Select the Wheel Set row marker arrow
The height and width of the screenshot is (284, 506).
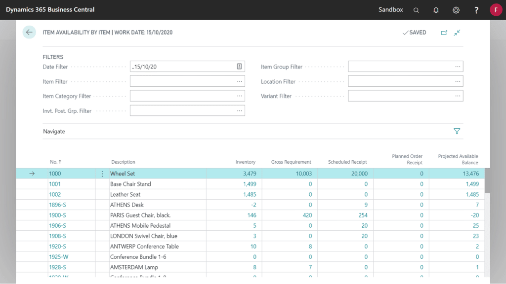click(32, 173)
